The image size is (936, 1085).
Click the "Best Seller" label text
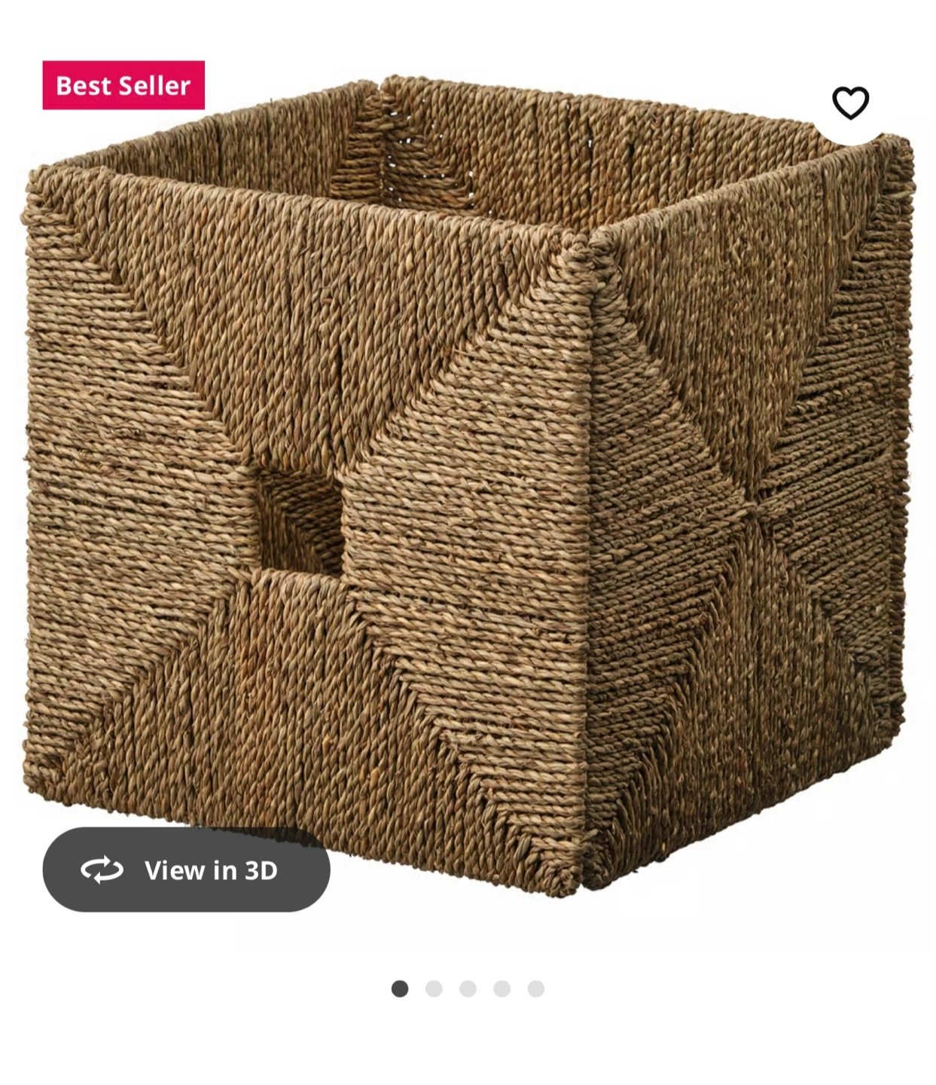coord(123,86)
